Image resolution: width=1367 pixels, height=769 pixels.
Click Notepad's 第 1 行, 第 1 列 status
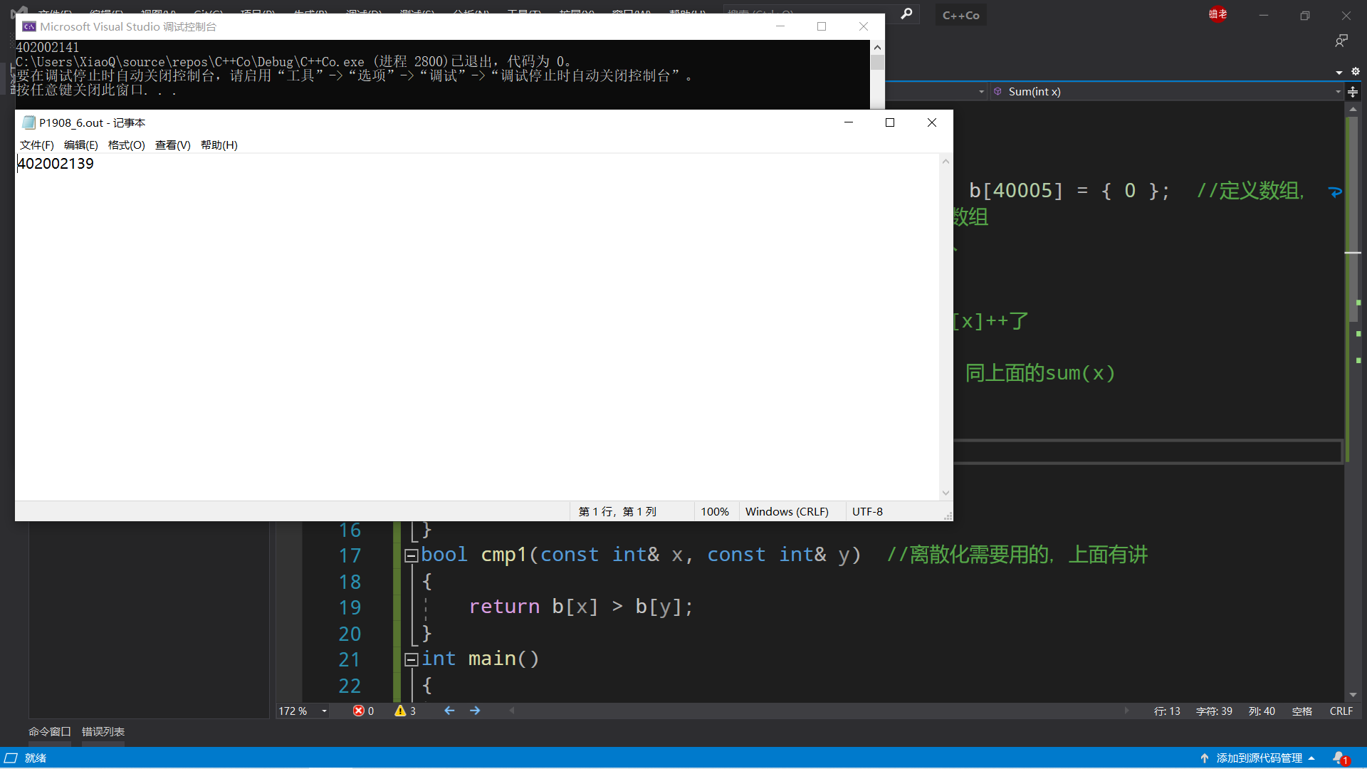617,511
